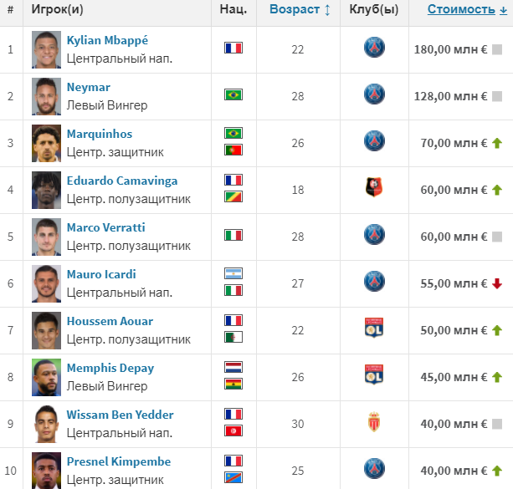Click the Возраст sort arrows icon
This screenshot has width=513, height=489.
coord(327,10)
